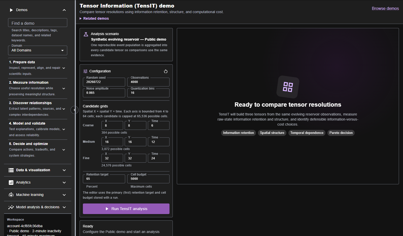
Task: Click the grid tile icon above Ready heading
Action: click(x=288, y=87)
